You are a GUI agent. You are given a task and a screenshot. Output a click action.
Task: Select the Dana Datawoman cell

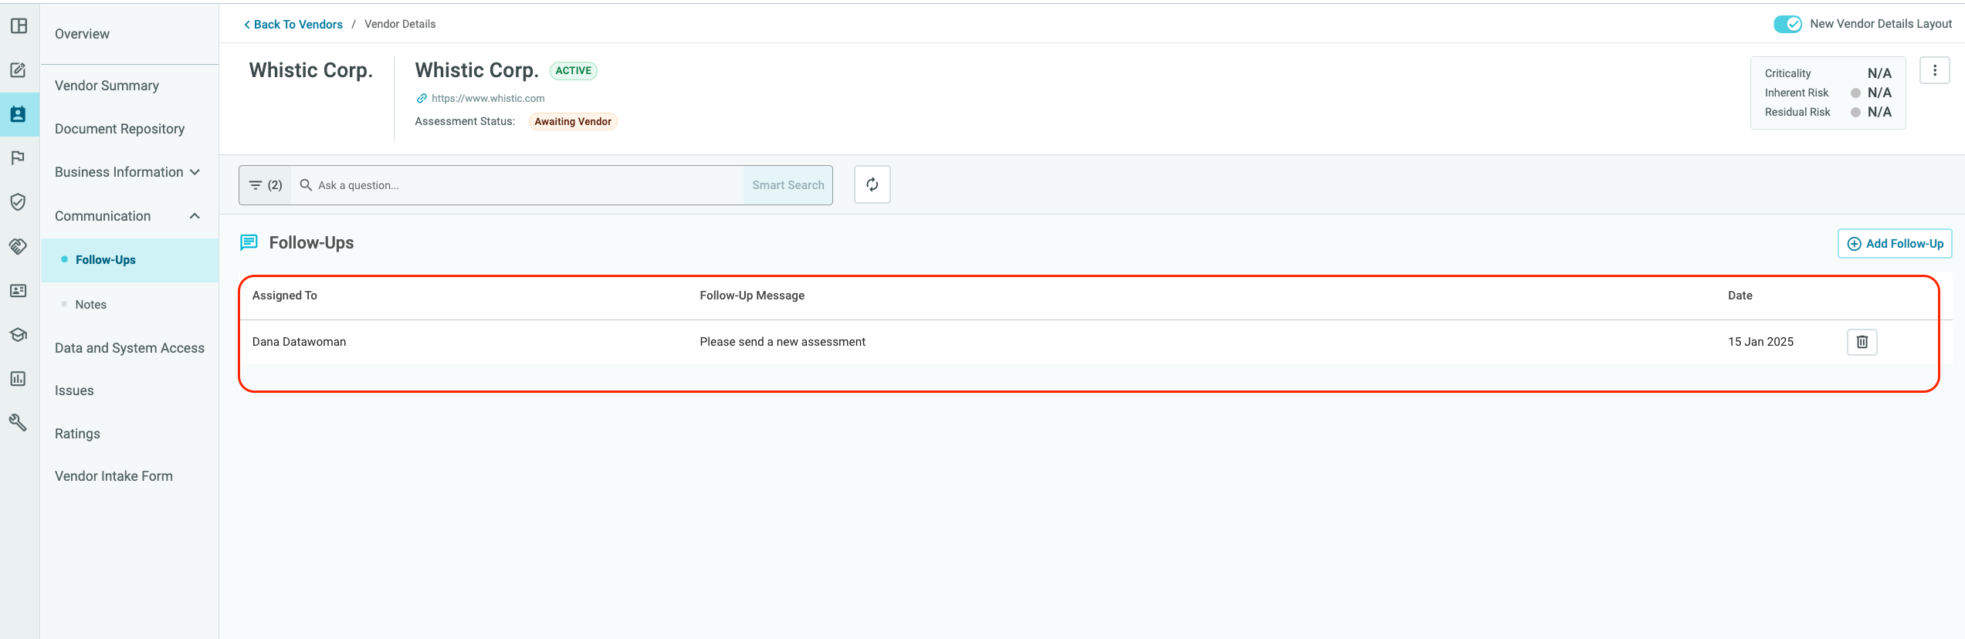300,342
